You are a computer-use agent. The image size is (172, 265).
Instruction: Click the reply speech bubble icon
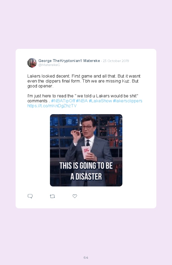(x=30, y=196)
